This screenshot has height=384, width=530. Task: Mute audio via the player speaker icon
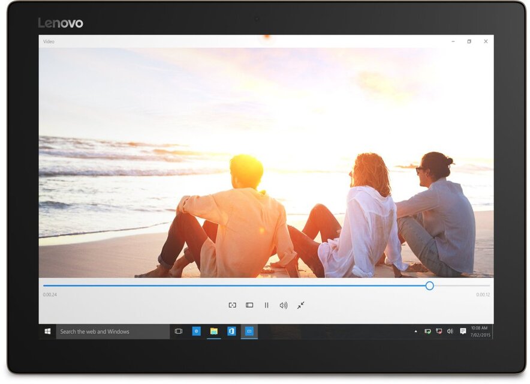tap(282, 305)
